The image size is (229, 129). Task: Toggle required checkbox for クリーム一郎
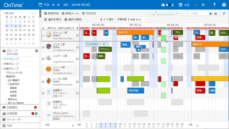coord(77,36)
